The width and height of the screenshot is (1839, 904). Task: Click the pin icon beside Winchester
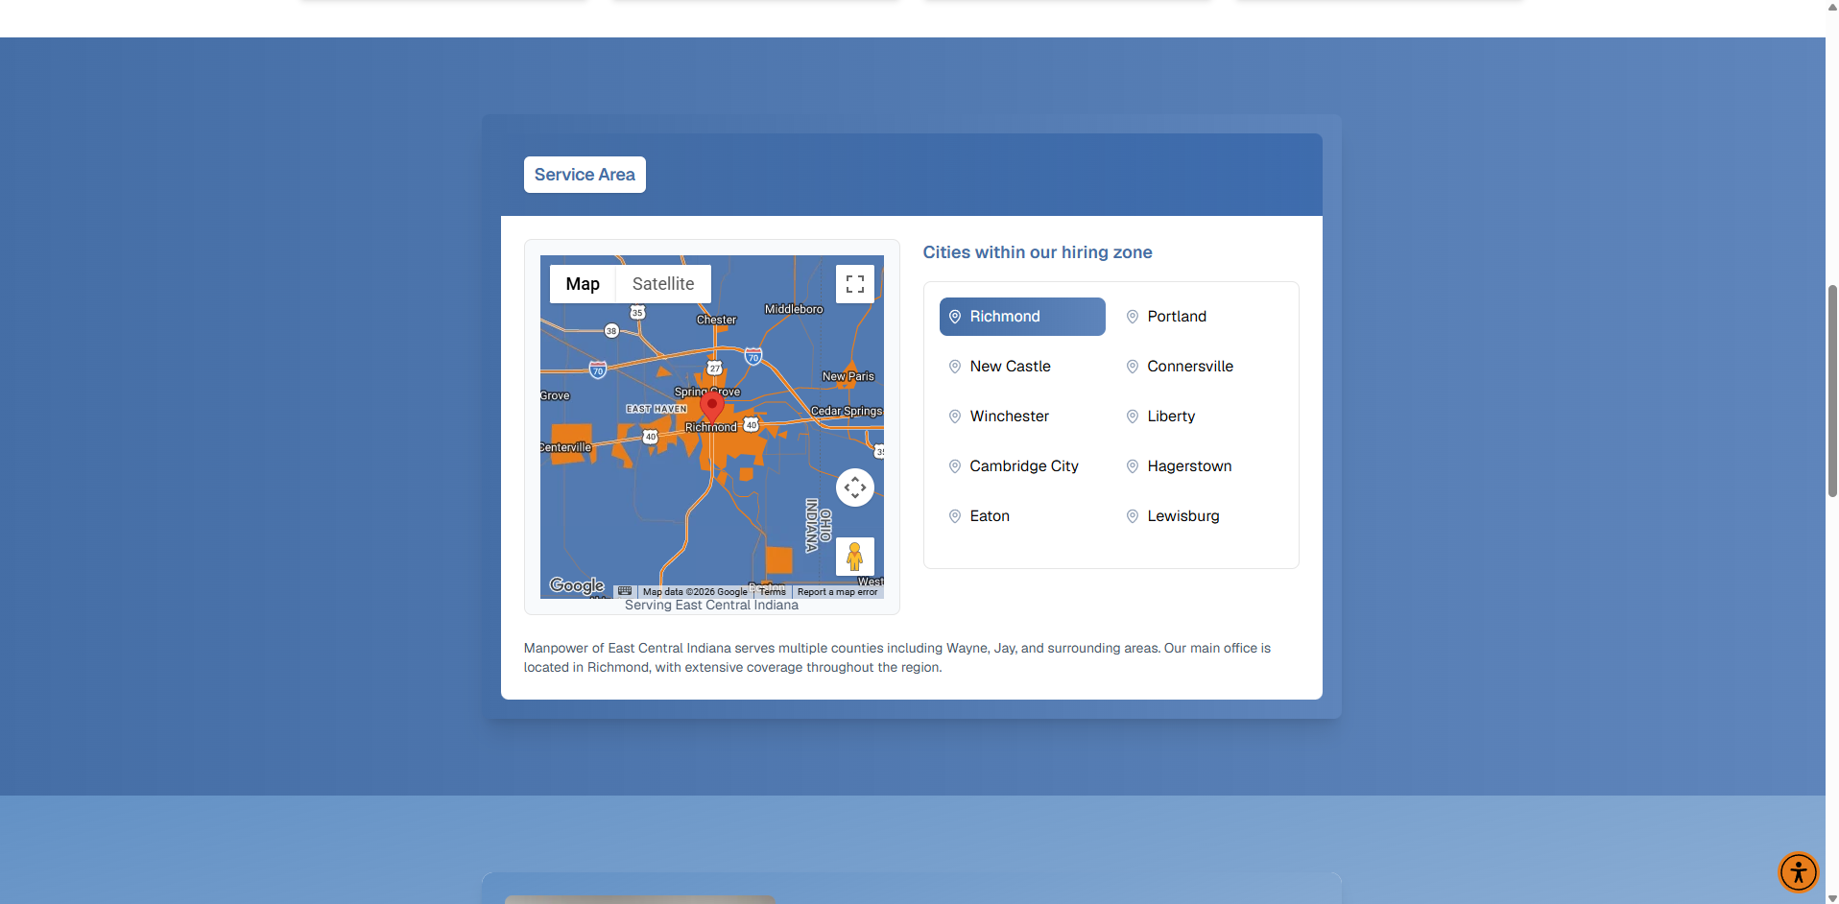(x=955, y=416)
